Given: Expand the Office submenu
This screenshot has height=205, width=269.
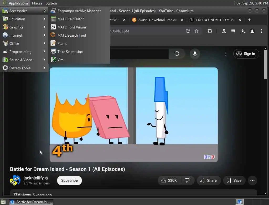Looking at the screenshot, I should (24, 43).
